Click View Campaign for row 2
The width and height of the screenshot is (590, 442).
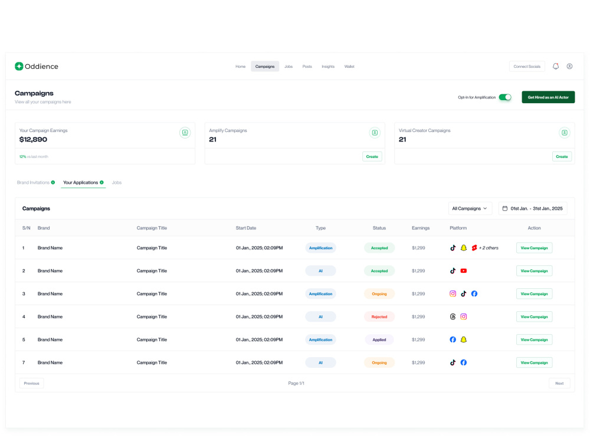point(534,271)
